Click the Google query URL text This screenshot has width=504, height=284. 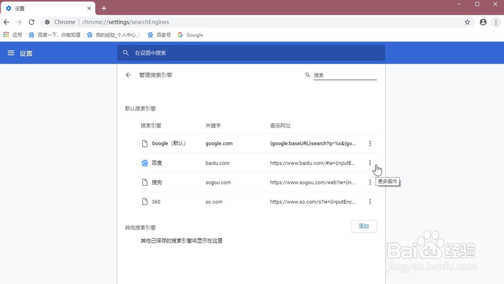point(313,143)
